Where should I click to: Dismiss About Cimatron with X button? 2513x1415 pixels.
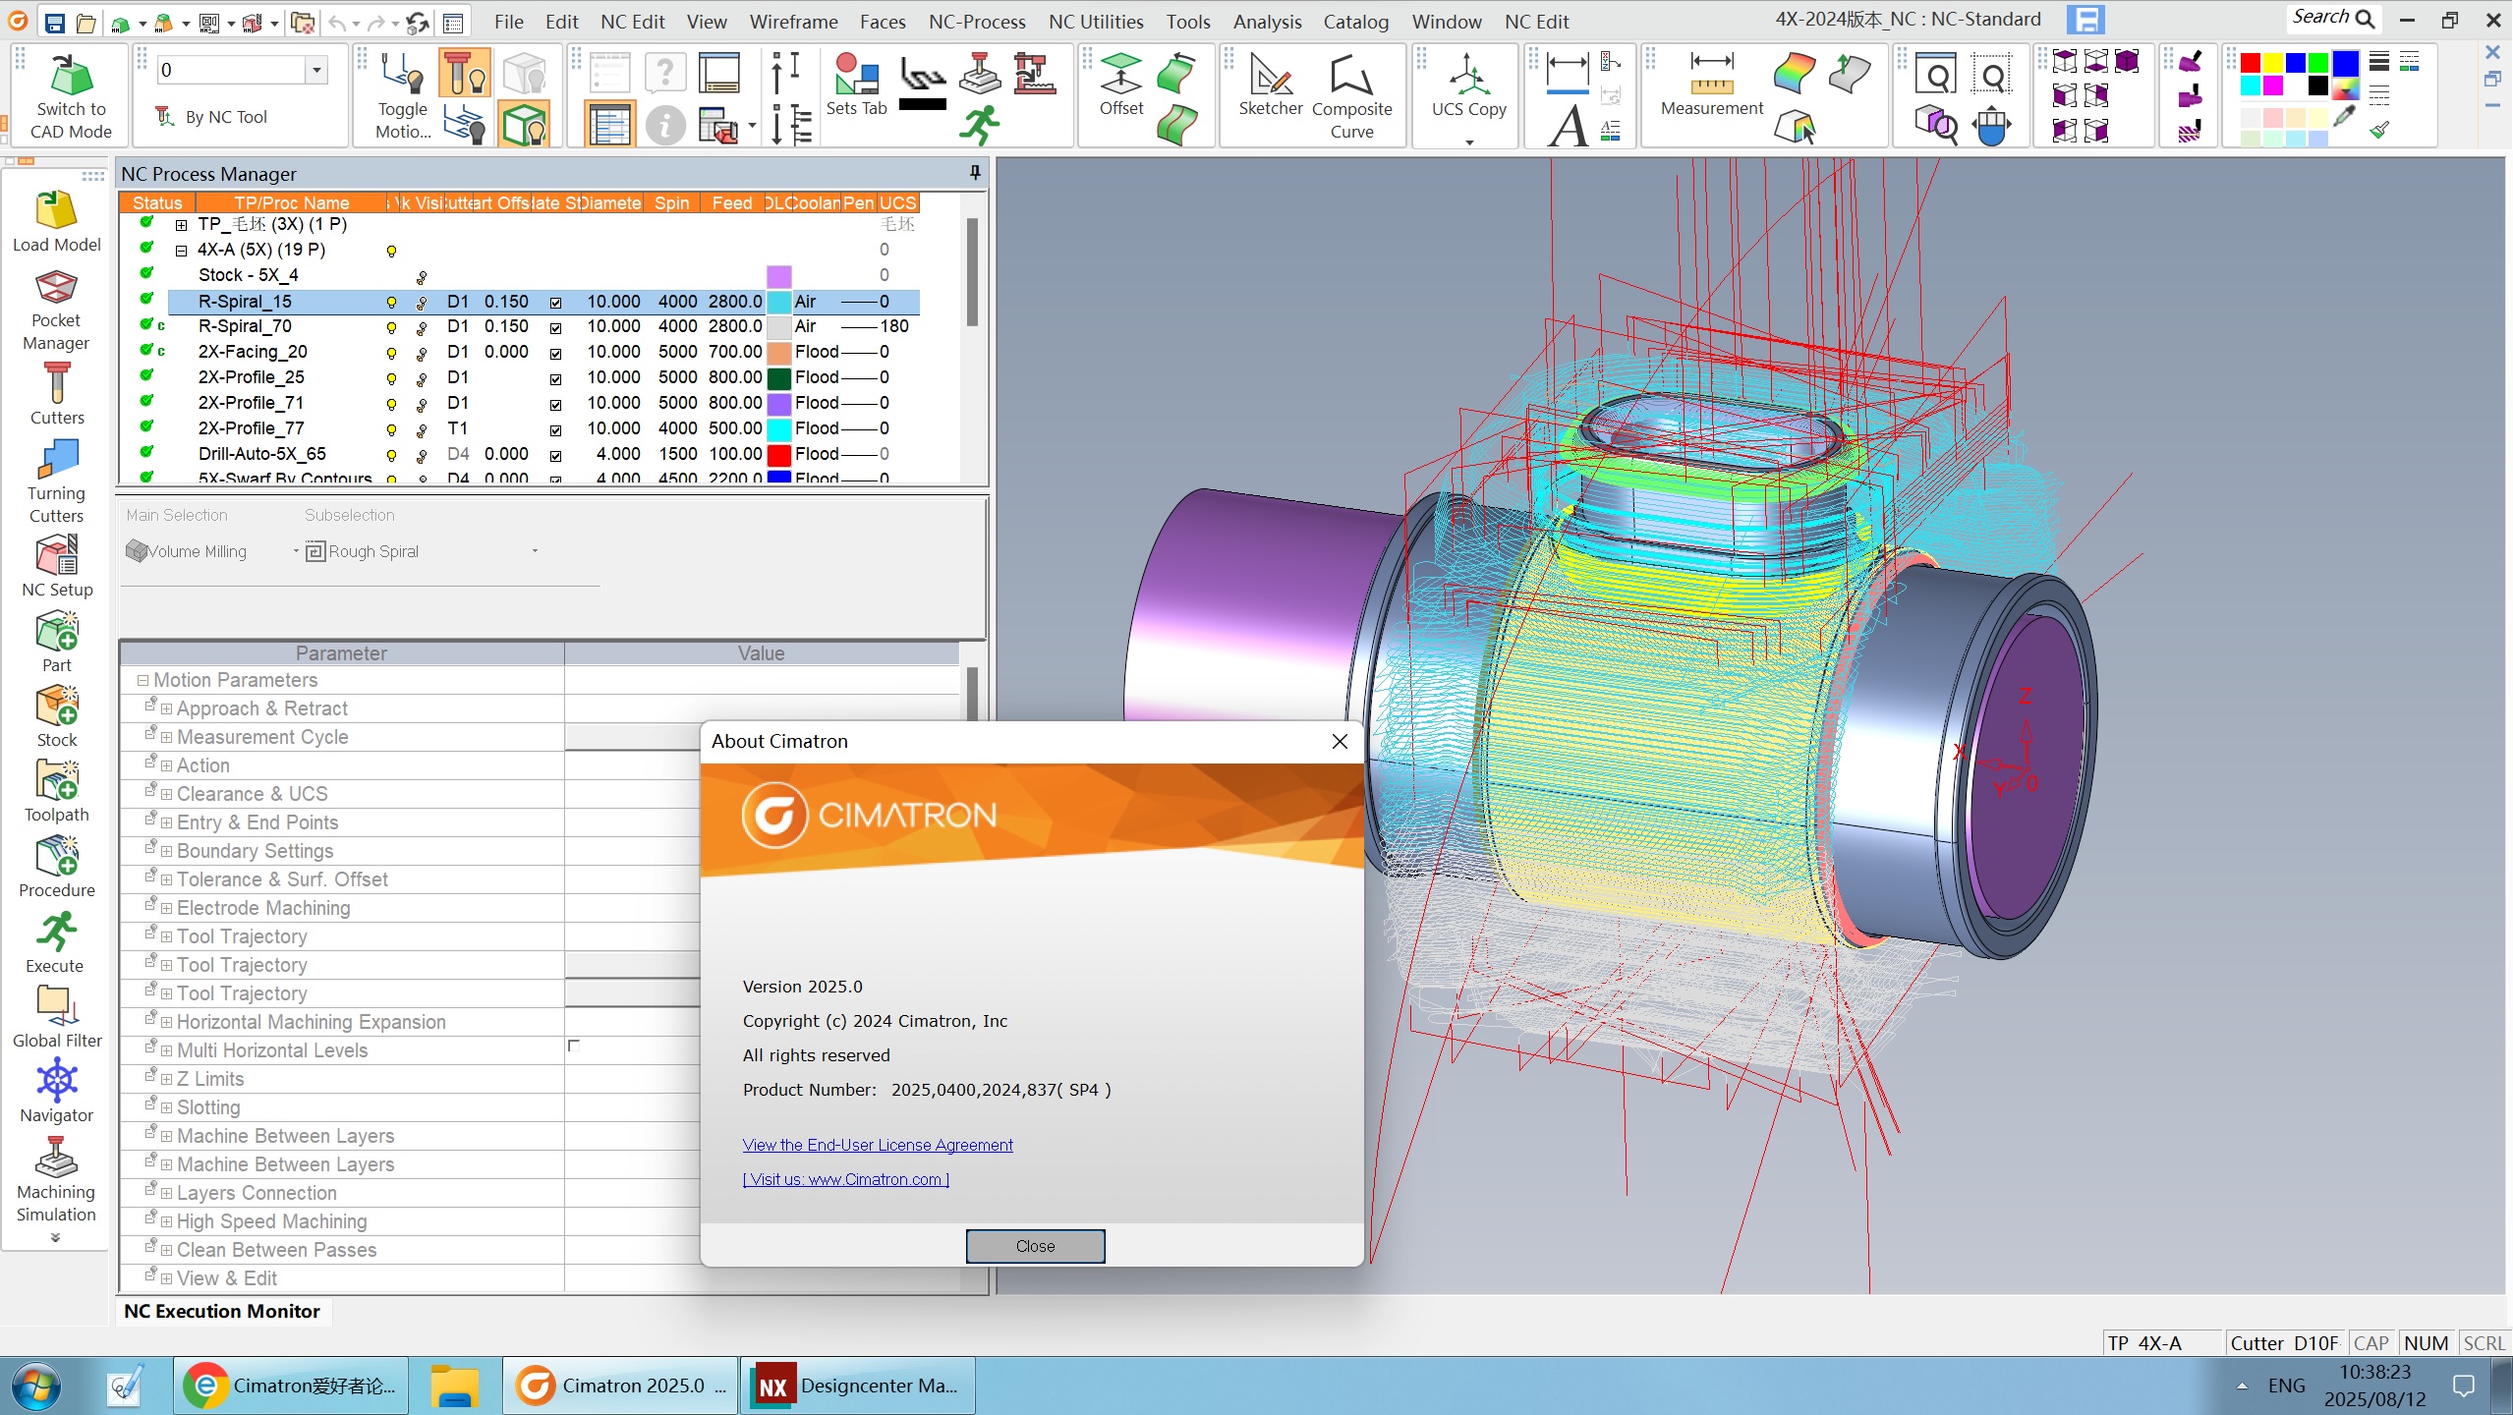[x=1340, y=741]
